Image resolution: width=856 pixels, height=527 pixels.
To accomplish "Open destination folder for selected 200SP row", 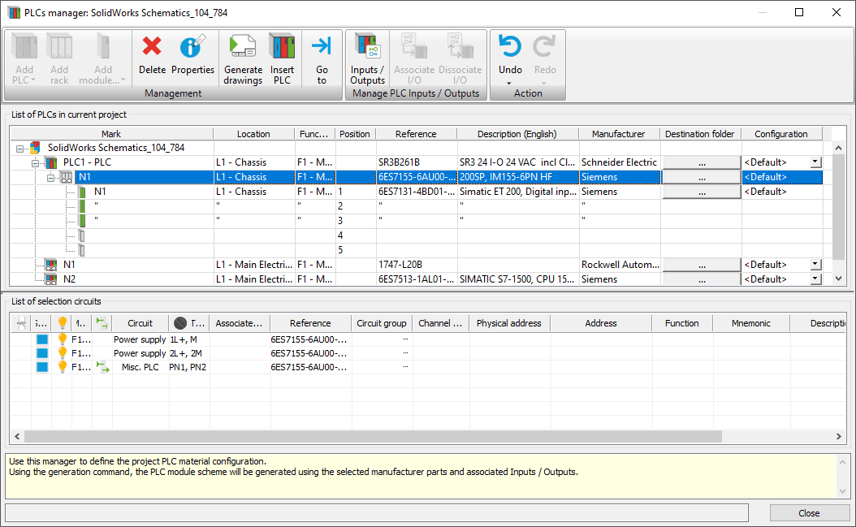I will coord(702,177).
